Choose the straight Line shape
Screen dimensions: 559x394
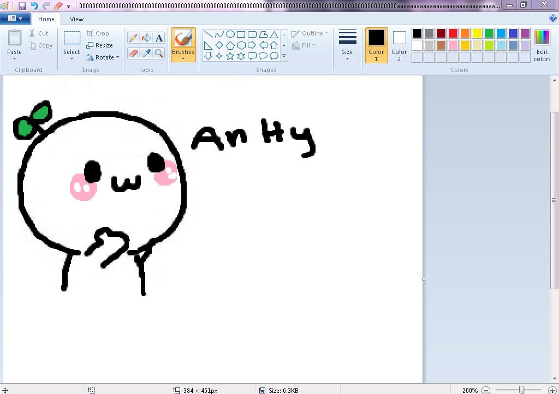209,34
